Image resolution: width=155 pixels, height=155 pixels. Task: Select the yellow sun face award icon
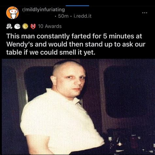(x=25, y=26)
